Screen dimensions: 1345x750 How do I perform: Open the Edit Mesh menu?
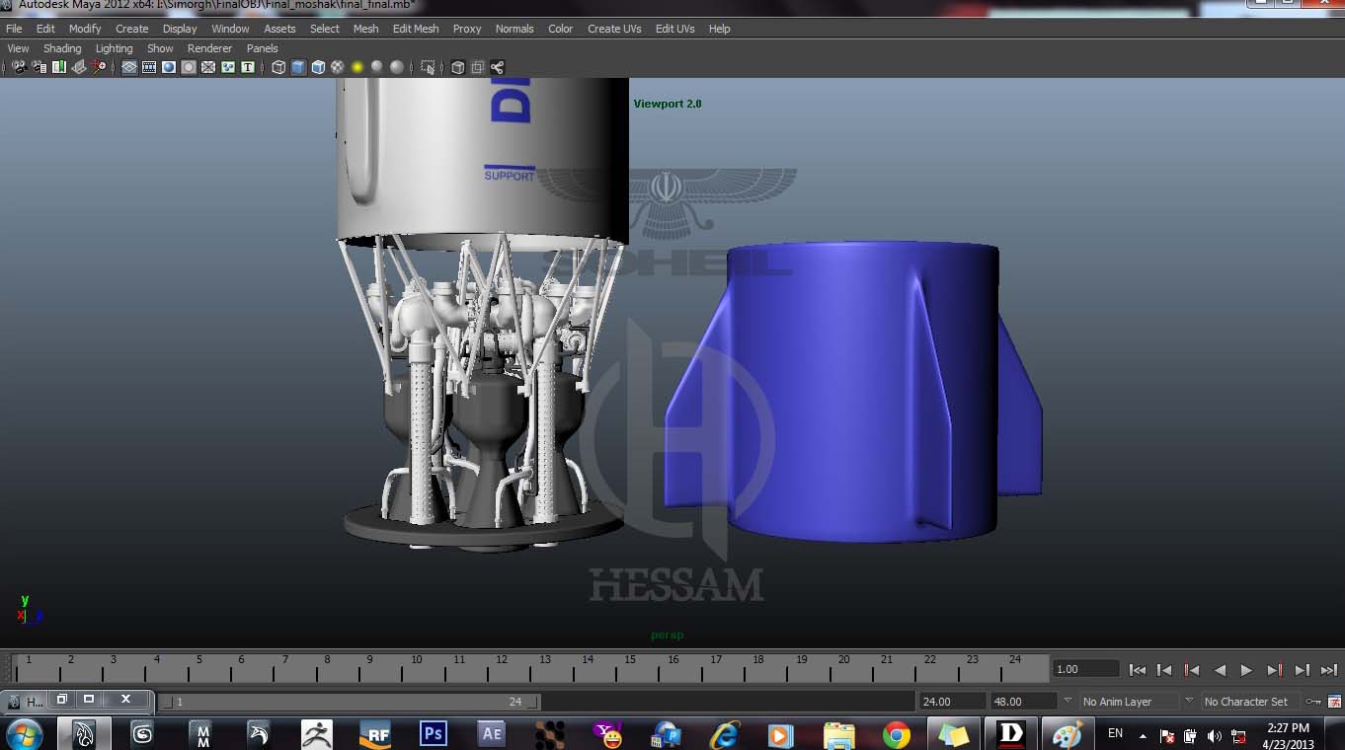[x=416, y=29]
